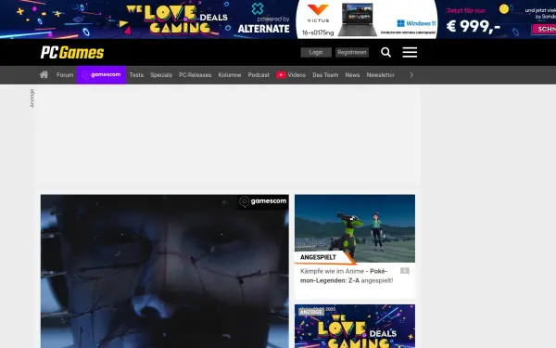Open the hamburger menu icon
The image size is (556, 348).
410,52
